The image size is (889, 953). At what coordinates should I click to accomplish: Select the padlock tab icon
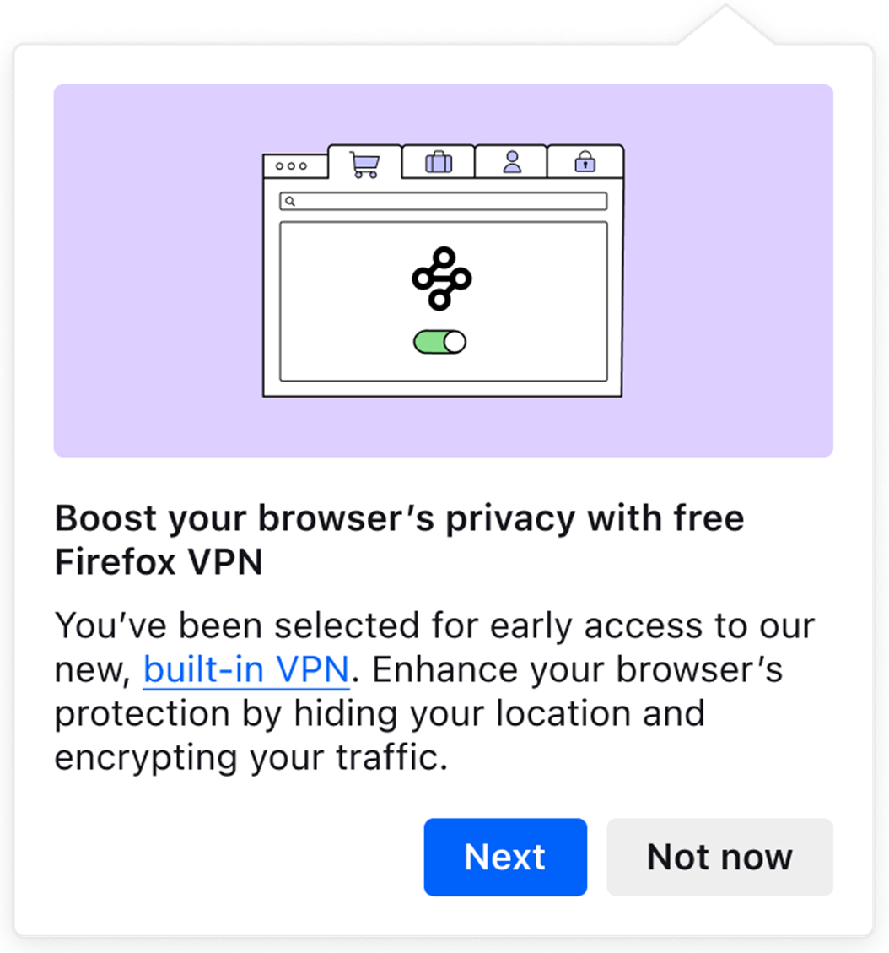585,162
